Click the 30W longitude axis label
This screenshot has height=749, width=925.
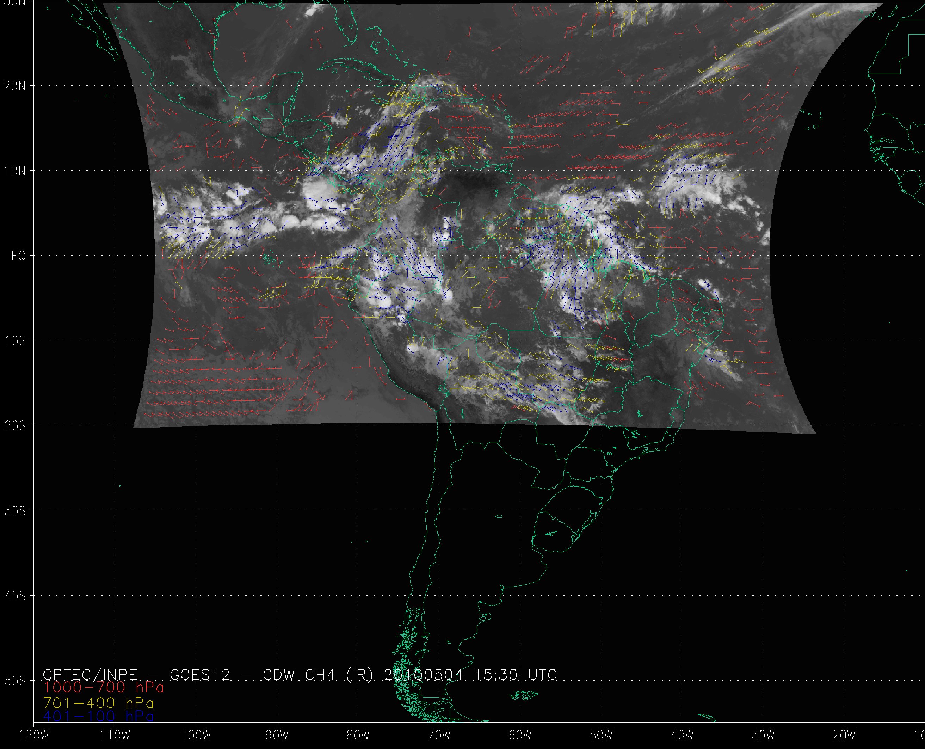click(763, 736)
